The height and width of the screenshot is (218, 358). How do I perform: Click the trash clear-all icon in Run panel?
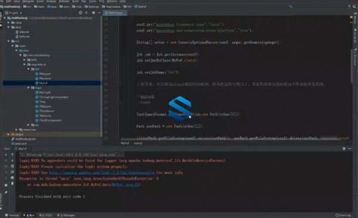pyautogui.click(x=13, y=183)
